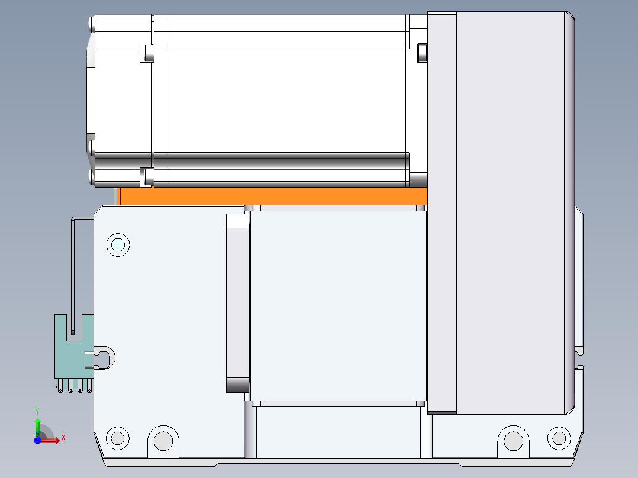This screenshot has height=478, width=638.
Task: Select the screw head on the motor flange
Action: click(x=423, y=53)
